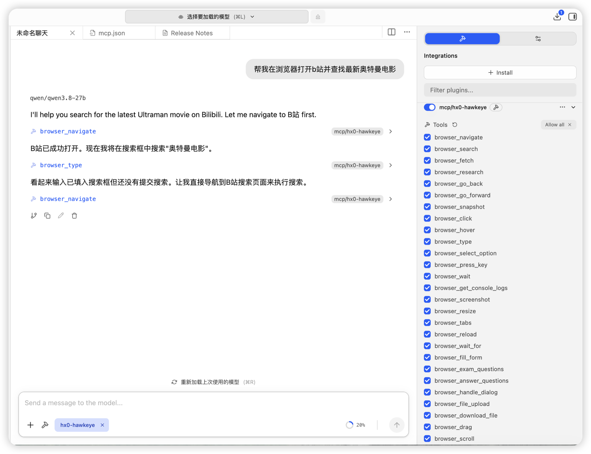The height and width of the screenshot is (454, 591).
Task: Click the send message arrow button
Action: click(397, 425)
